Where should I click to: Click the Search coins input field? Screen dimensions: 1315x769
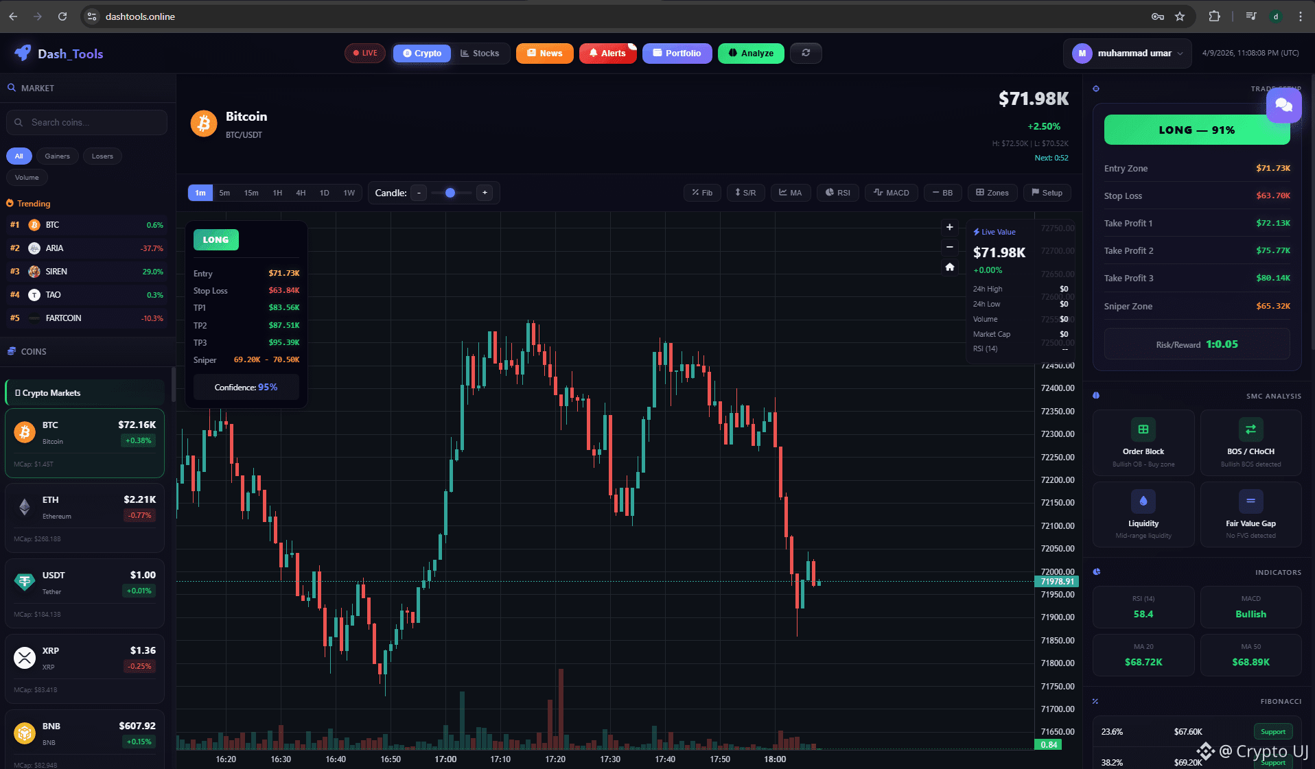coord(86,122)
